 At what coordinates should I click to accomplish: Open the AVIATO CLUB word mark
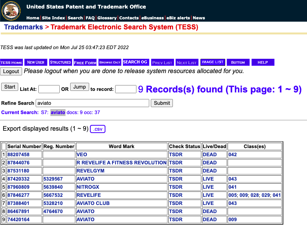93,203
